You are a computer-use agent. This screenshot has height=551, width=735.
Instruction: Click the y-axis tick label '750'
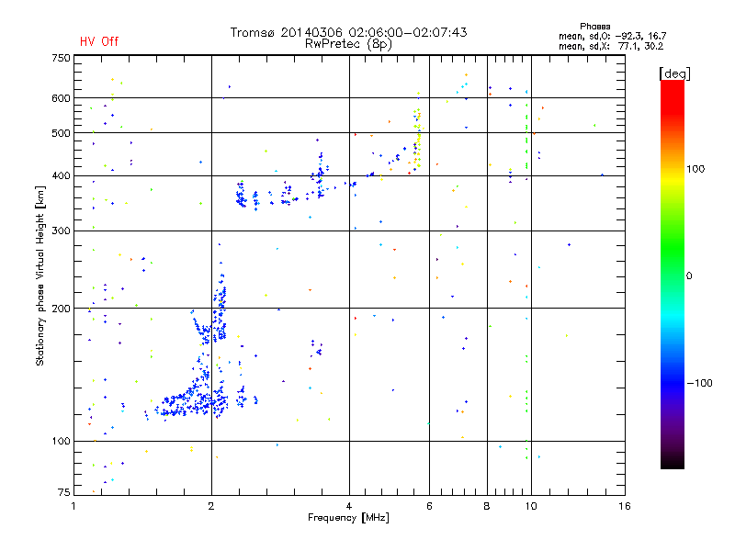(61, 58)
